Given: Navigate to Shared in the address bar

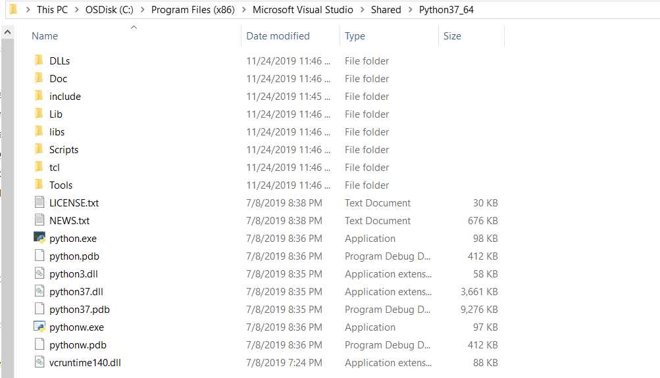Looking at the screenshot, I should 386,10.
